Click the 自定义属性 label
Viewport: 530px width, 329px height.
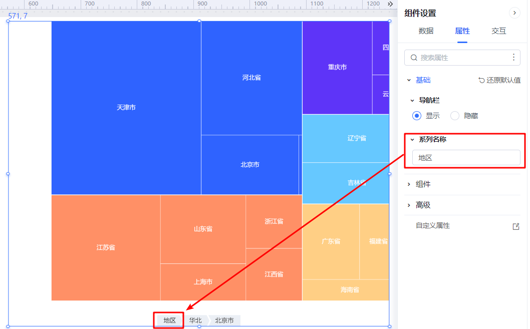pos(433,226)
